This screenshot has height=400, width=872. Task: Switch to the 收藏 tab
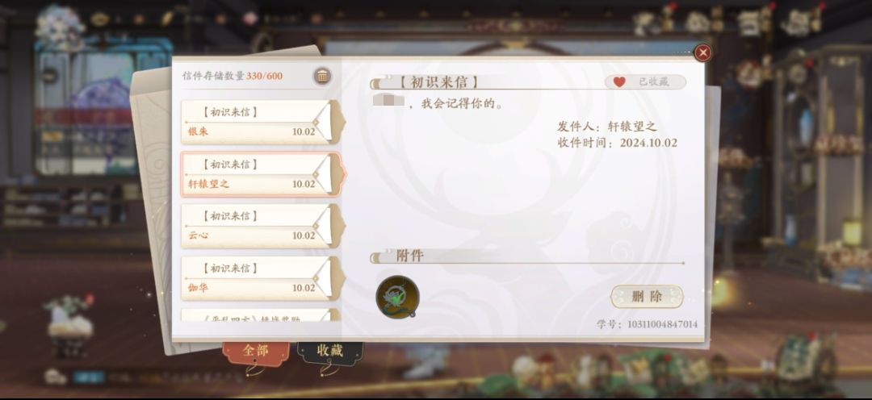click(x=329, y=351)
